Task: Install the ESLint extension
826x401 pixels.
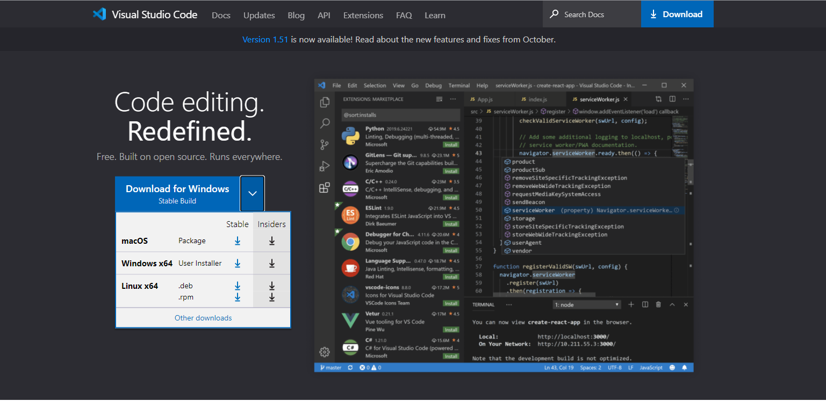Action: 451,224
